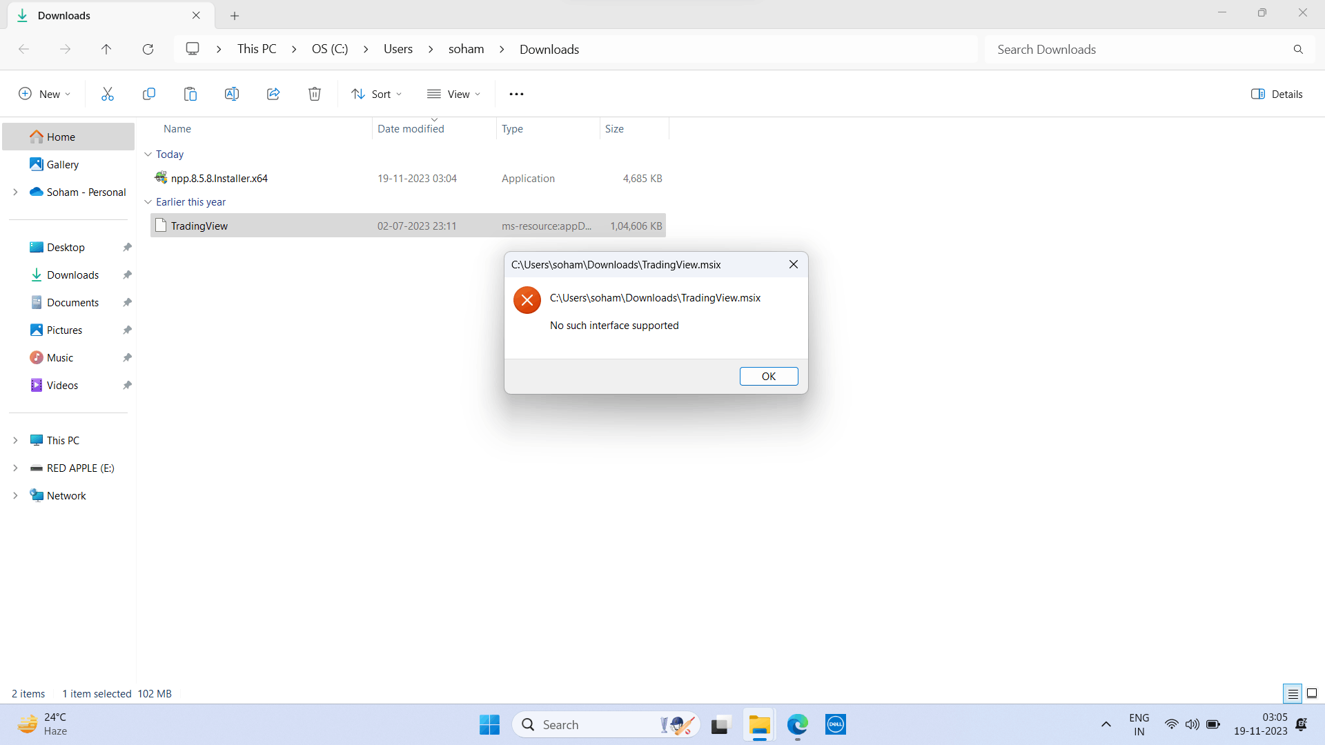Collapse the Earlier this year group
1325x745 pixels.
click(x=148, y=202)
